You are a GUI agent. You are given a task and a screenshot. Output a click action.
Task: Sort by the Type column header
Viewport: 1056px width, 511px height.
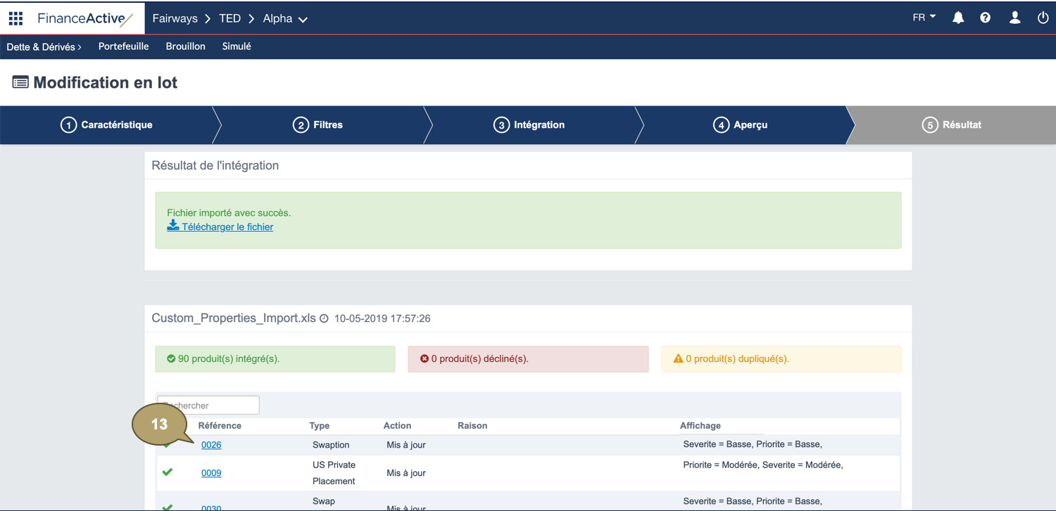coord(320,426)
